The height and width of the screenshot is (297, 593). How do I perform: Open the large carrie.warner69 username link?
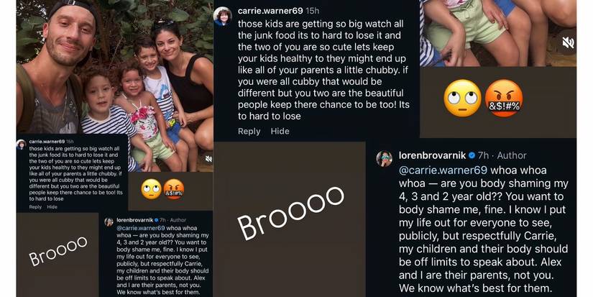tap(270, 11)
